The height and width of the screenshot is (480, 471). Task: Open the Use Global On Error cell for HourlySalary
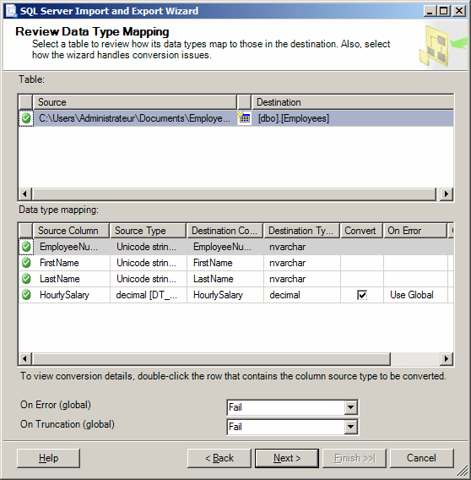(x=415, y=295)
